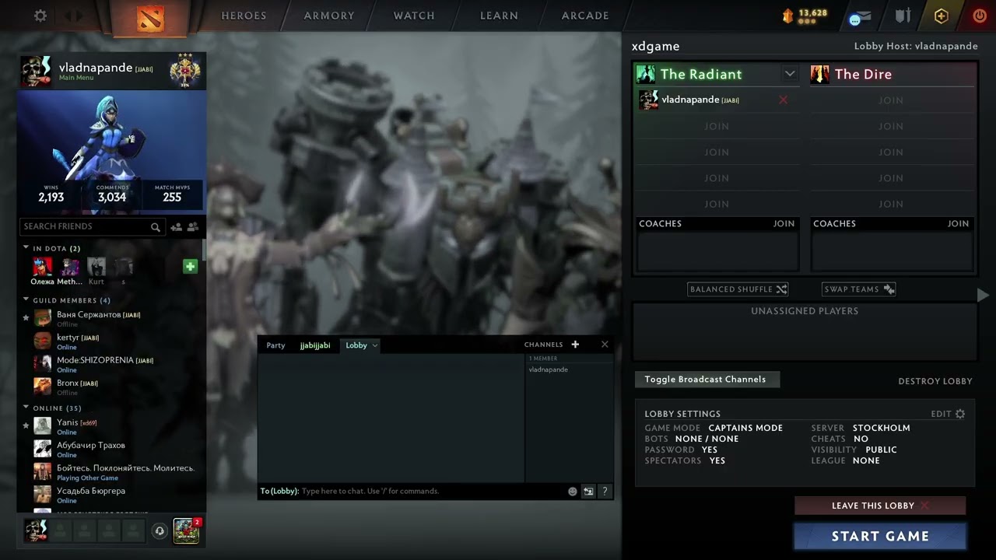Toggle favorite star for Ваня Сержантов

pyautogui.click(x=26, y=317)
